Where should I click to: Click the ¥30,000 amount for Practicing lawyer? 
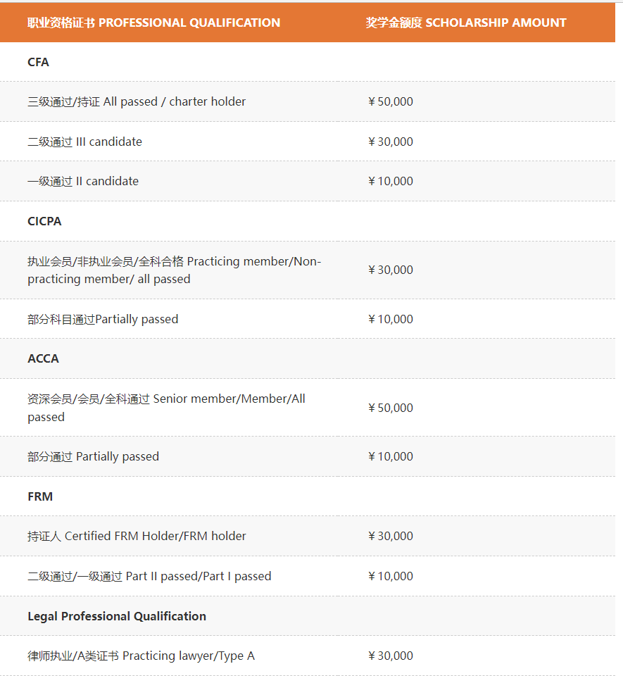(x=391, y=656)
